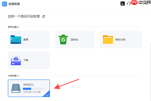Click the drive usage progress bar
Screen dimensions: 151x101
(x=34, y=89)
